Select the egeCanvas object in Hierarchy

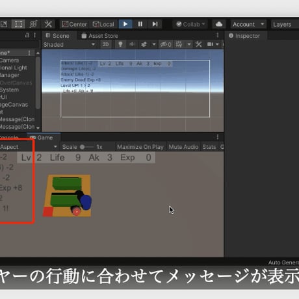click(14, 105)
